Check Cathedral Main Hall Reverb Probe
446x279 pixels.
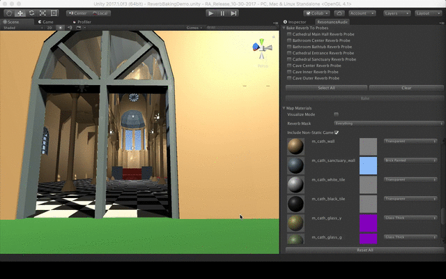click(x=289, y=34)
